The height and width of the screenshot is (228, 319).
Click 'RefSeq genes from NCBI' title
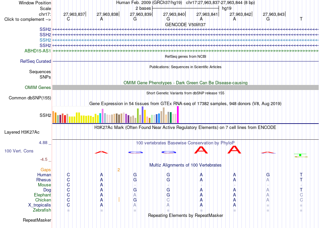[185, 56]
